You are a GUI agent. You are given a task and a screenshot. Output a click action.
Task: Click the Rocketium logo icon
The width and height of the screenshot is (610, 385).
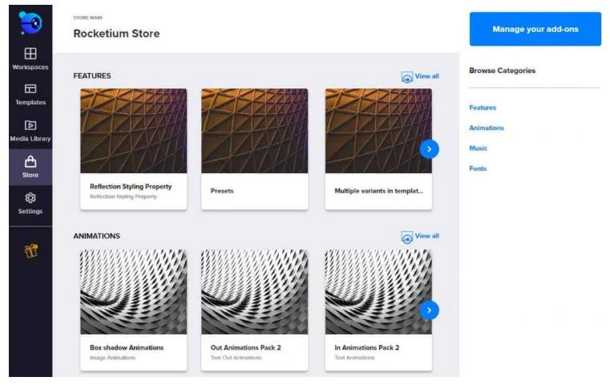30,23
